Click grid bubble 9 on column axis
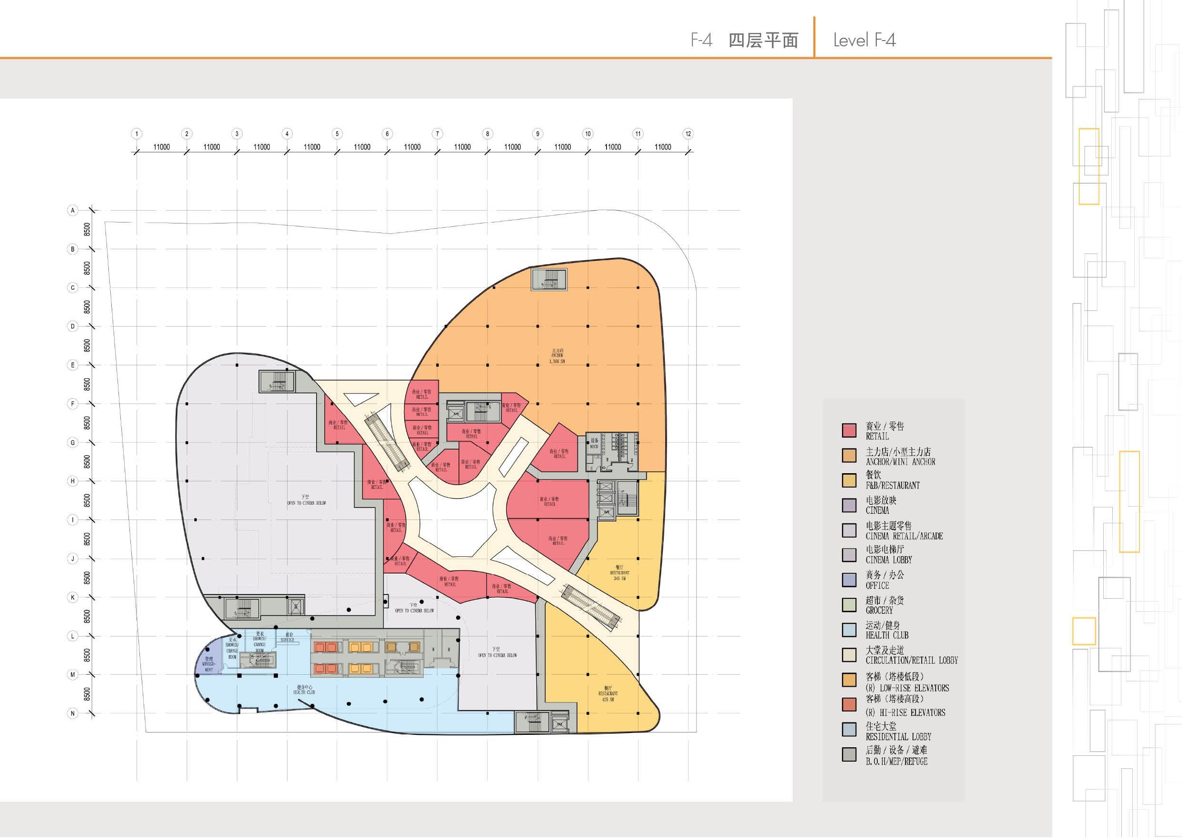1182x838 pixels. click(537, 134)
